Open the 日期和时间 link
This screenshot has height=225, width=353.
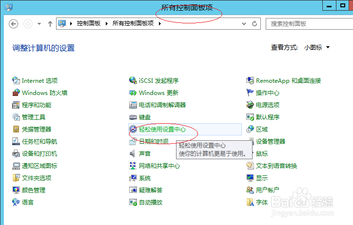point(154,141)
